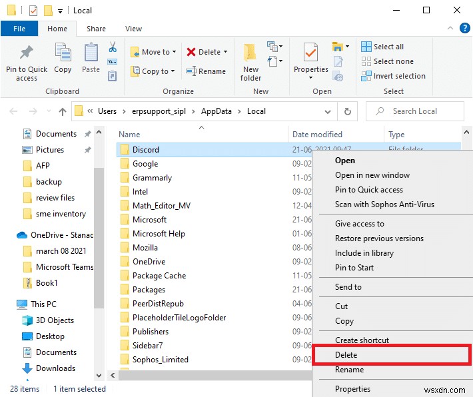
Task: Click Select none in ribbon
Action: (x=387, y=61)
